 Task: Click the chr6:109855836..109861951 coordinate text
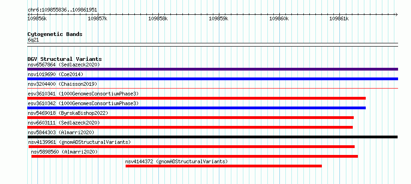(x=62, y=10)
